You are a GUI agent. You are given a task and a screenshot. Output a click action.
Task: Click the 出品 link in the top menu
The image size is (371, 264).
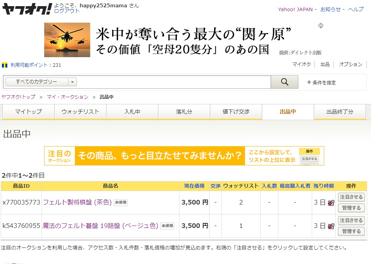tap(325, 64)
